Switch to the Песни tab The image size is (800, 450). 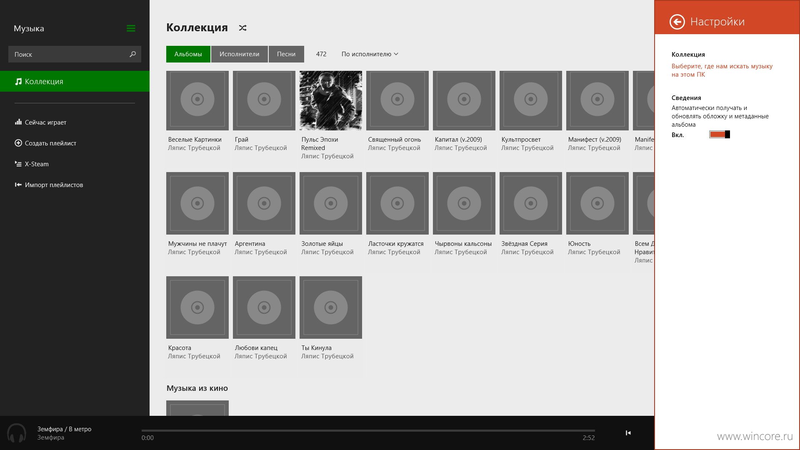coord(286,54)
